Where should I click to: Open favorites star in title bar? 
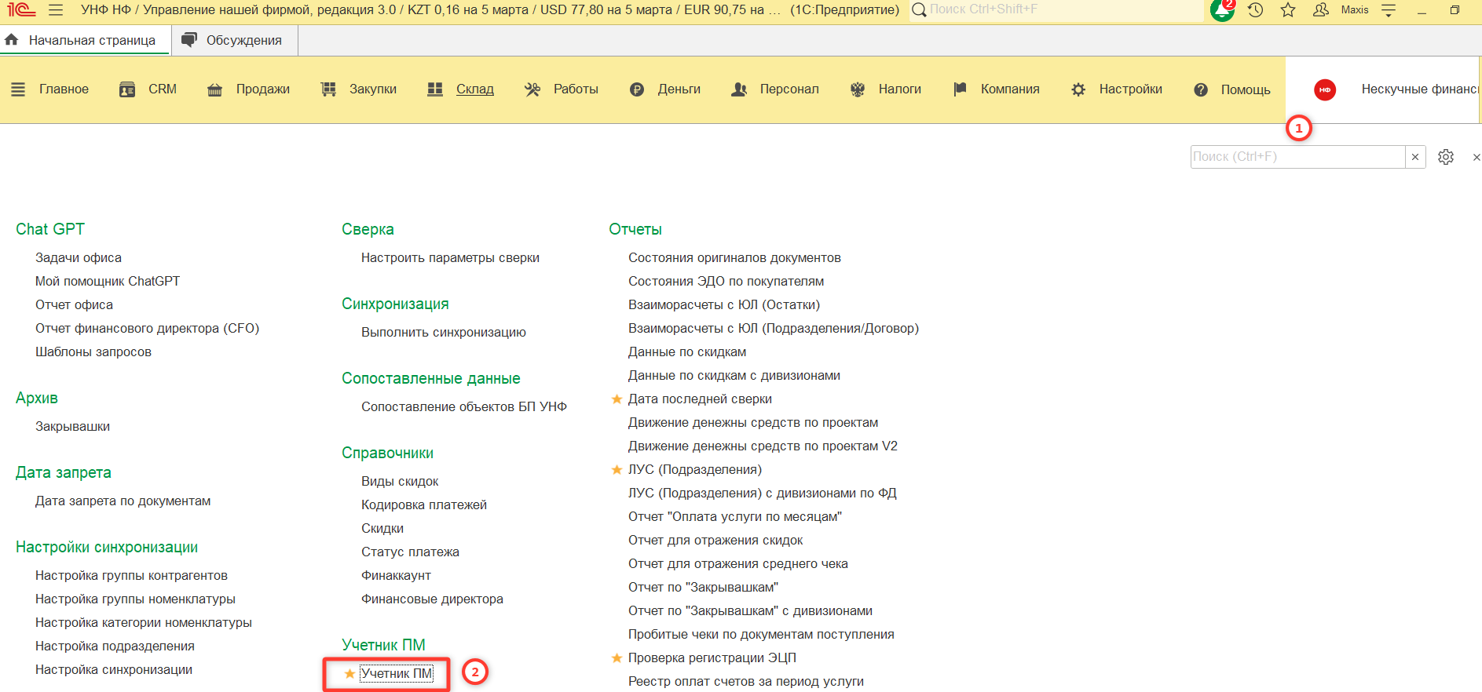pyautogui.click(x=1288, y=10)
